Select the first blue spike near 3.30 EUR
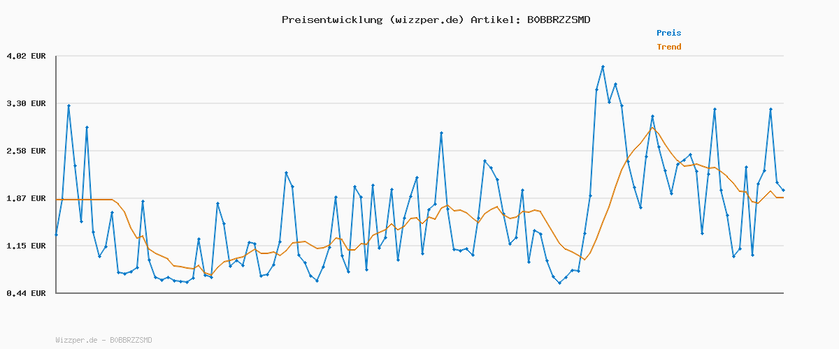Image resolution: width=839 pixels, height=349 pixels. click(x=69, y=105)
